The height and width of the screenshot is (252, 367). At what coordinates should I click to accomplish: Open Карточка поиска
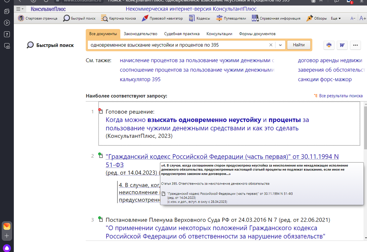[x=118, y=18]
